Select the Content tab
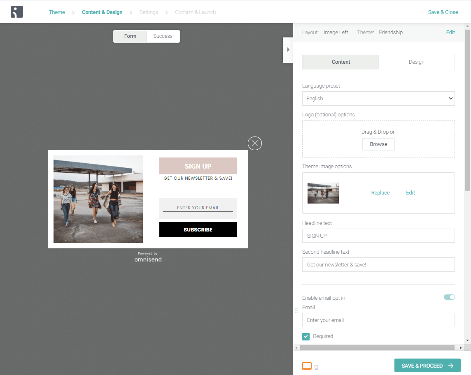 (x=341, y=62)
